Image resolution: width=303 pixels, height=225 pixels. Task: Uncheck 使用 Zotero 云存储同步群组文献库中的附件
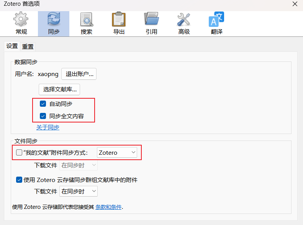pos(19,180)
